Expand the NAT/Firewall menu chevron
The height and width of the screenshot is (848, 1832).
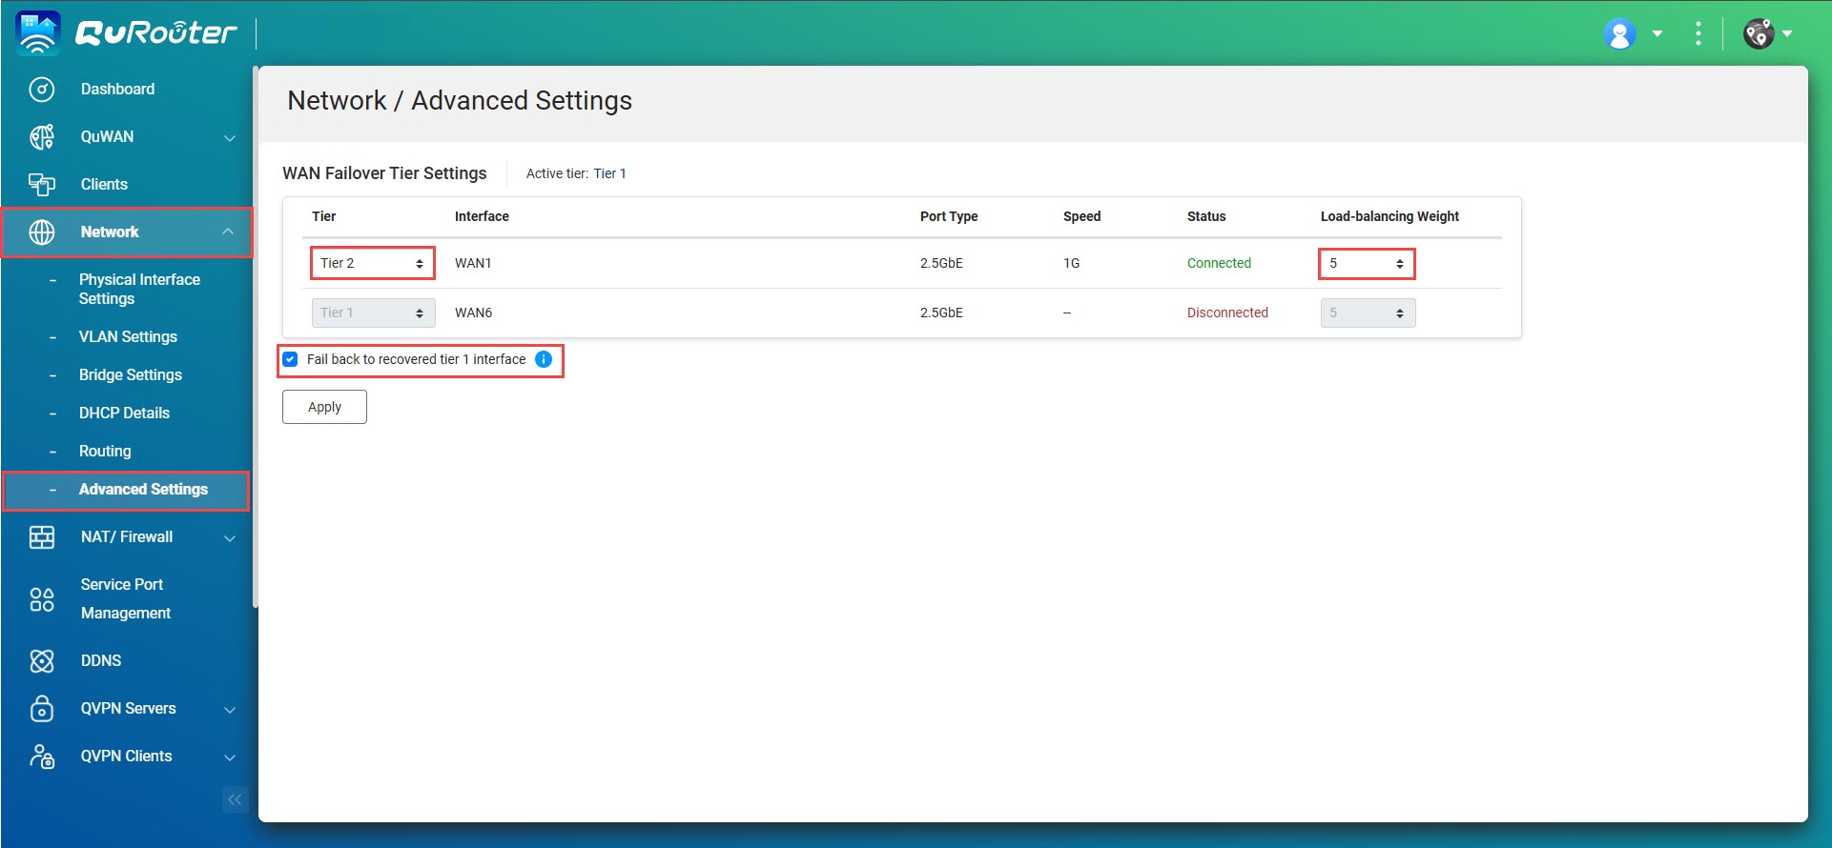tap(230, 538)
